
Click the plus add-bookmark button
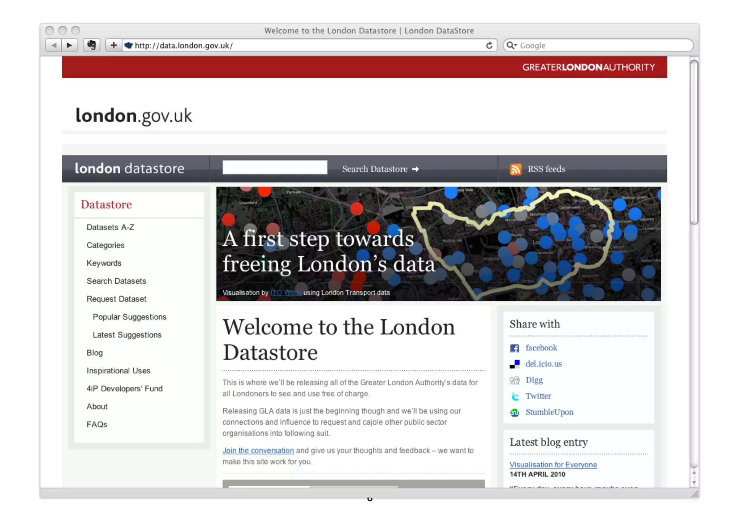(x=113, y=46)
